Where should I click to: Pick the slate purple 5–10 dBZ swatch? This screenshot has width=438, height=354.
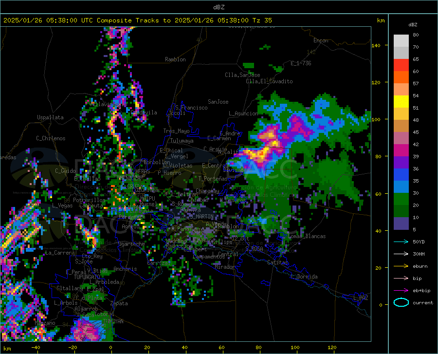pos(401,224)
